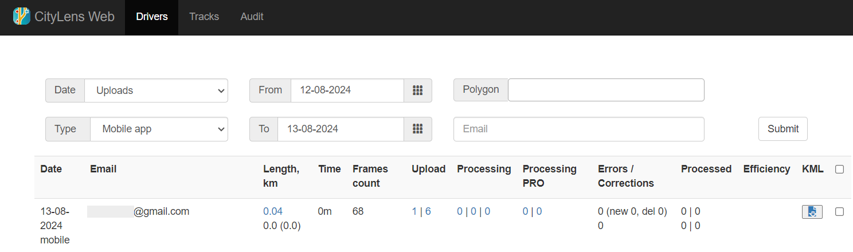
Task: Toggle the select-all checkbox in table header
Action: (839, 169)
